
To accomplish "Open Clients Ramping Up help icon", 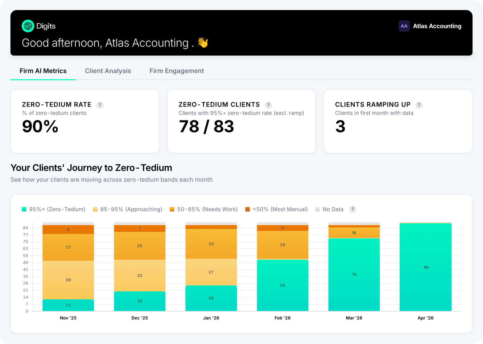I will point(419,105).
